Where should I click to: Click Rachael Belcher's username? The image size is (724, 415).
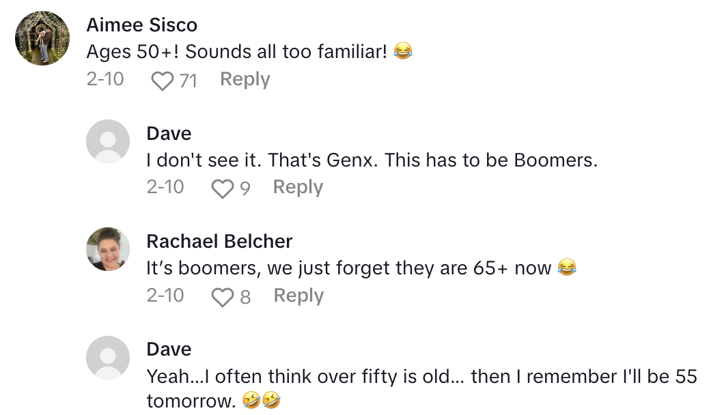pyautogui.click(x=219, y=241)
